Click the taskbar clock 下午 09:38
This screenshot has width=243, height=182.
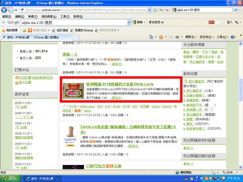pos(234,179)
